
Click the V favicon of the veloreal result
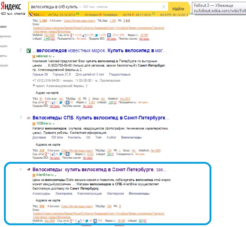[x=28, y=51]
